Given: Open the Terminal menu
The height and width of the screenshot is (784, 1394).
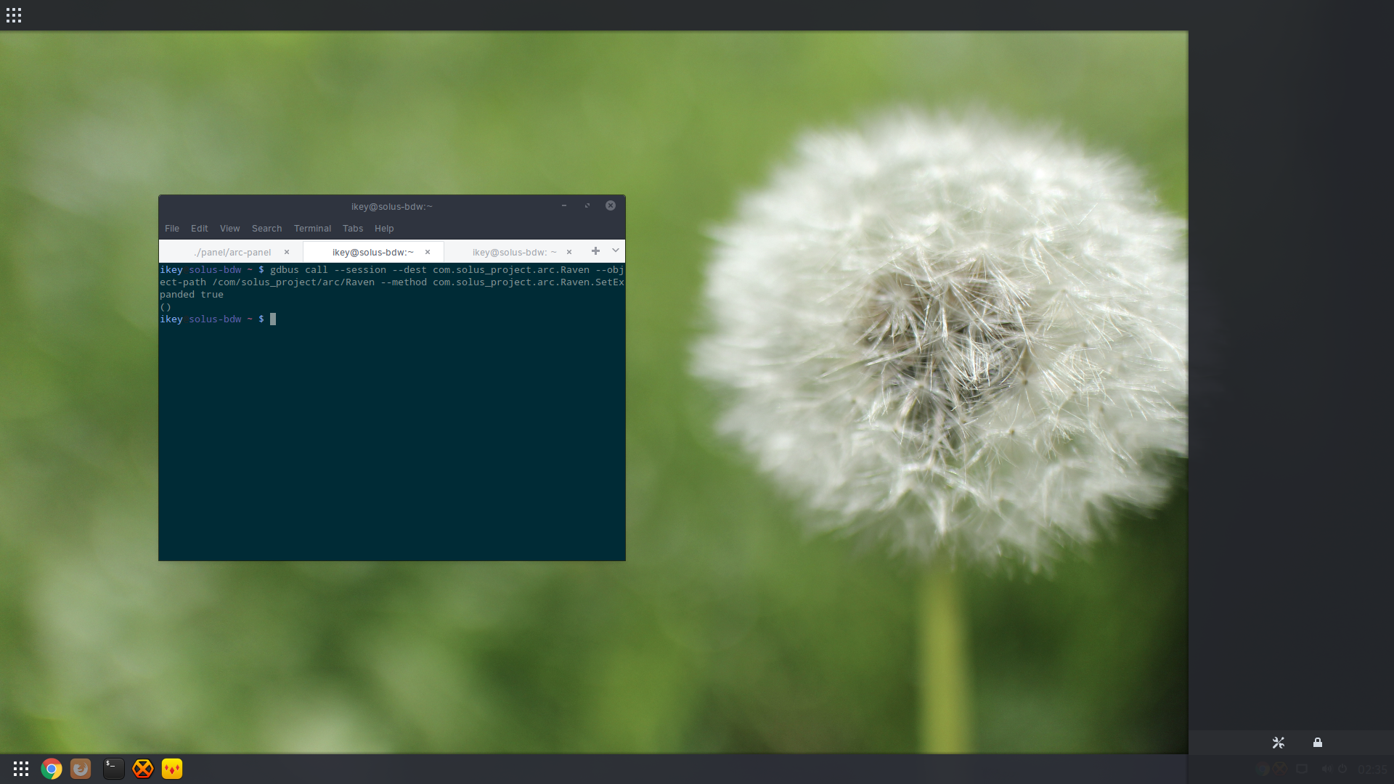Looking at the screenshot, I should (x=313, y=228).
